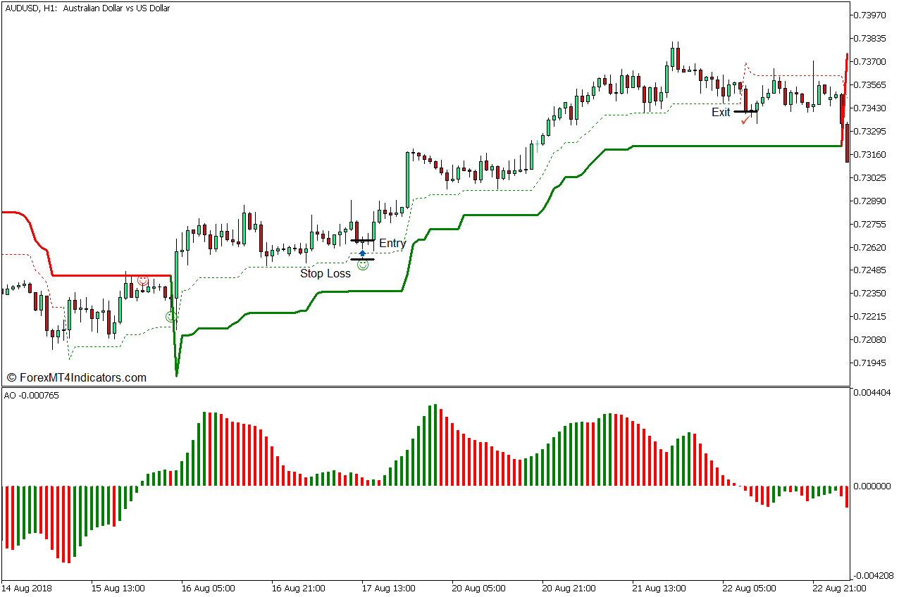Select the cyan smiley at the price spike low
The width and height of the screenshot is (899, 597).
point(171,316)
